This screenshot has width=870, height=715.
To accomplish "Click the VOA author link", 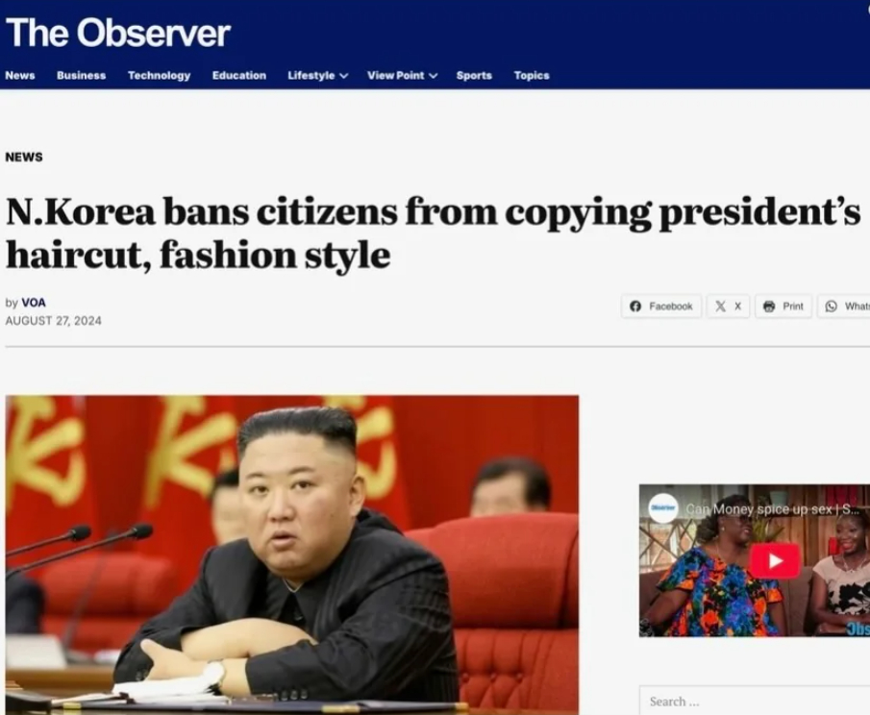I will point(34,303).
